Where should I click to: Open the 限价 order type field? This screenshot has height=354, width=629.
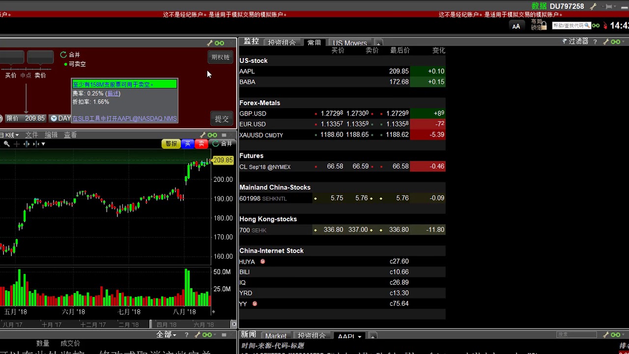(12, 118)
